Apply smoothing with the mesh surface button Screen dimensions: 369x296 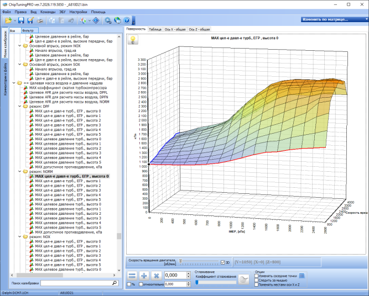point(243,279)
